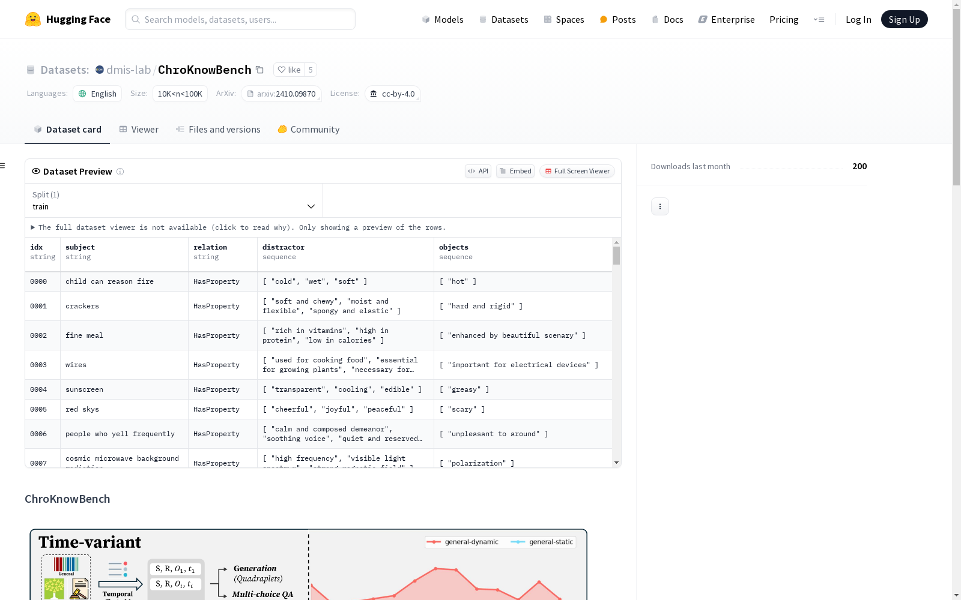Click the objects cell containing "greasy"
Image resolution: width=961 pixels, height=600 pixels.
point(523,389)
